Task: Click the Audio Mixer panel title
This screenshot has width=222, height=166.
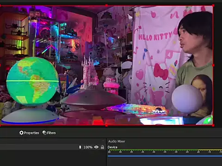Action: [x=117, y=141]
